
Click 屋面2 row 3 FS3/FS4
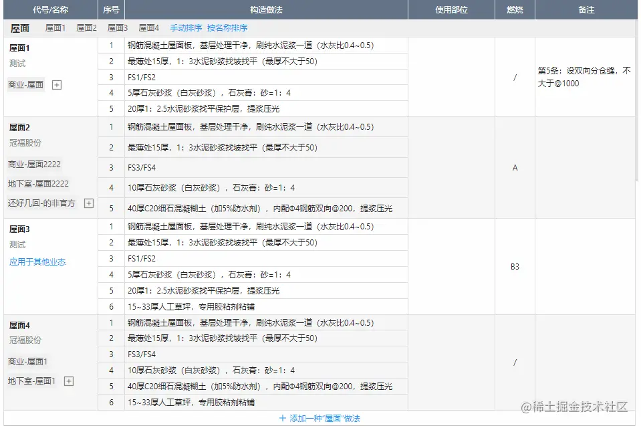(266, 168)
